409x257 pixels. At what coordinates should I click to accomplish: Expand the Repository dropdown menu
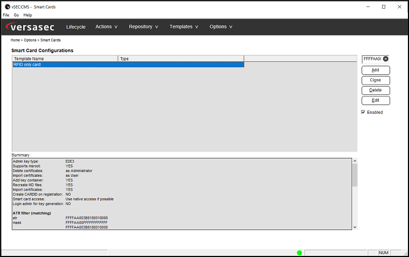coord(143,26)
